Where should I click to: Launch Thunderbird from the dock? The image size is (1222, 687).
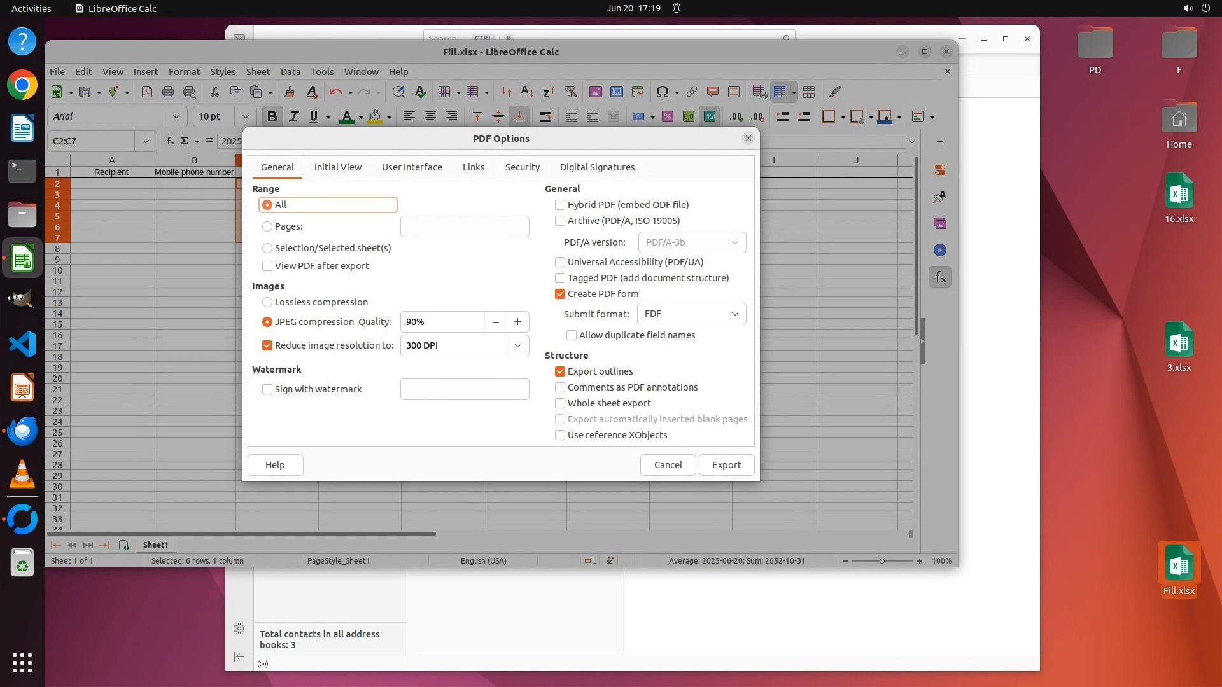[x=22, y=431]
